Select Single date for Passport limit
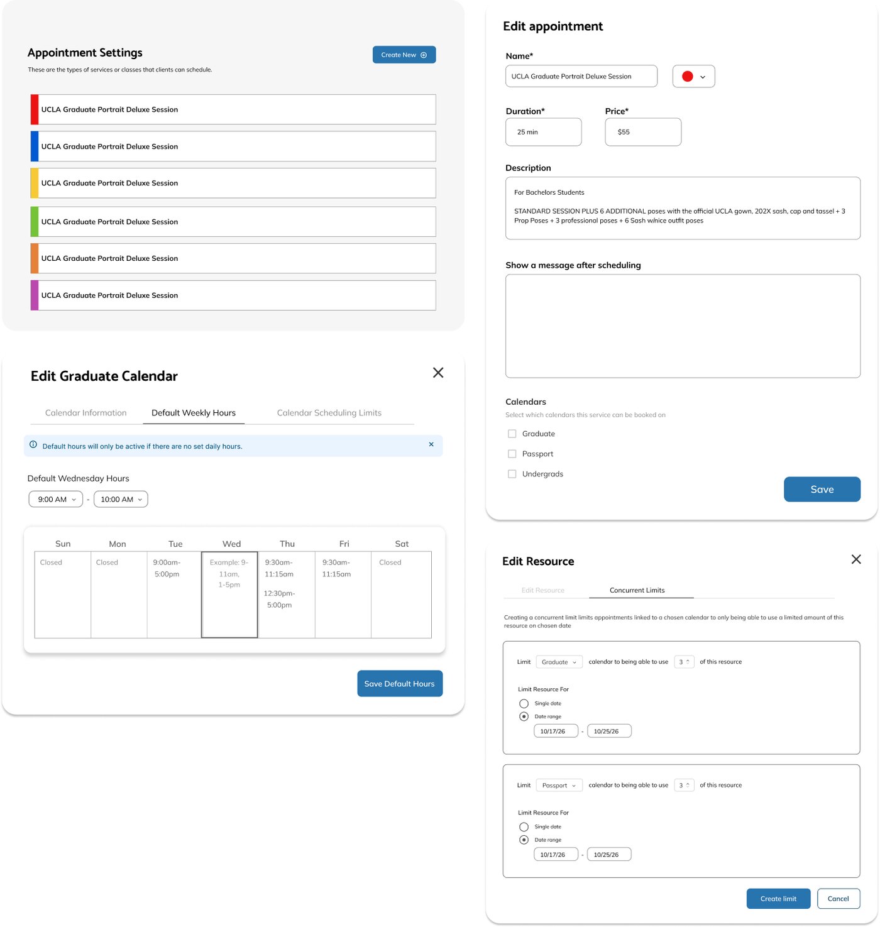Image resolution: width=880 pixels, height=927 pixels. click(524, 827)
